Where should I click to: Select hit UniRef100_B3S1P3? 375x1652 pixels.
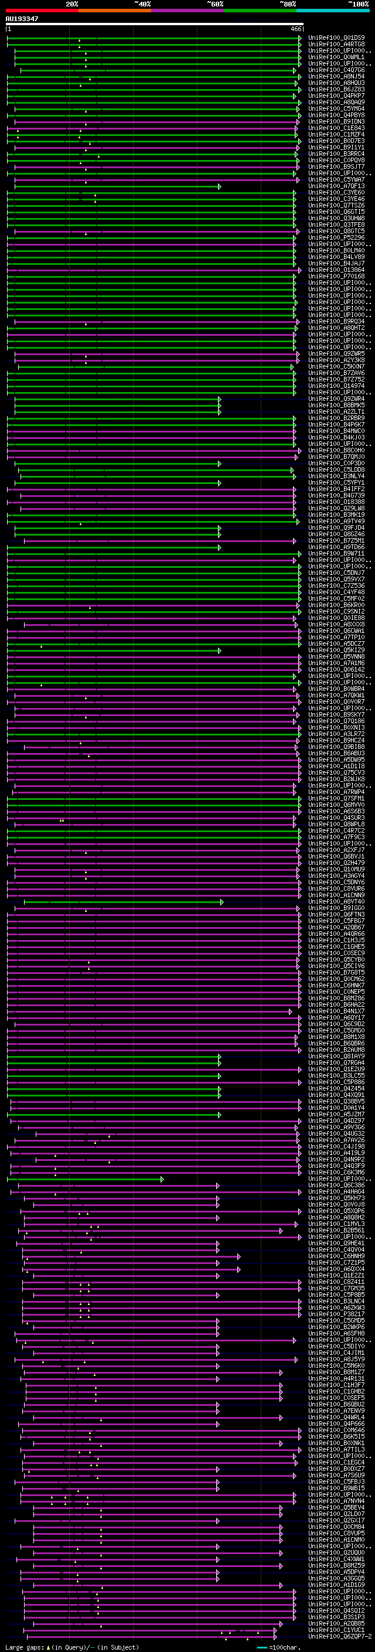336,1617
